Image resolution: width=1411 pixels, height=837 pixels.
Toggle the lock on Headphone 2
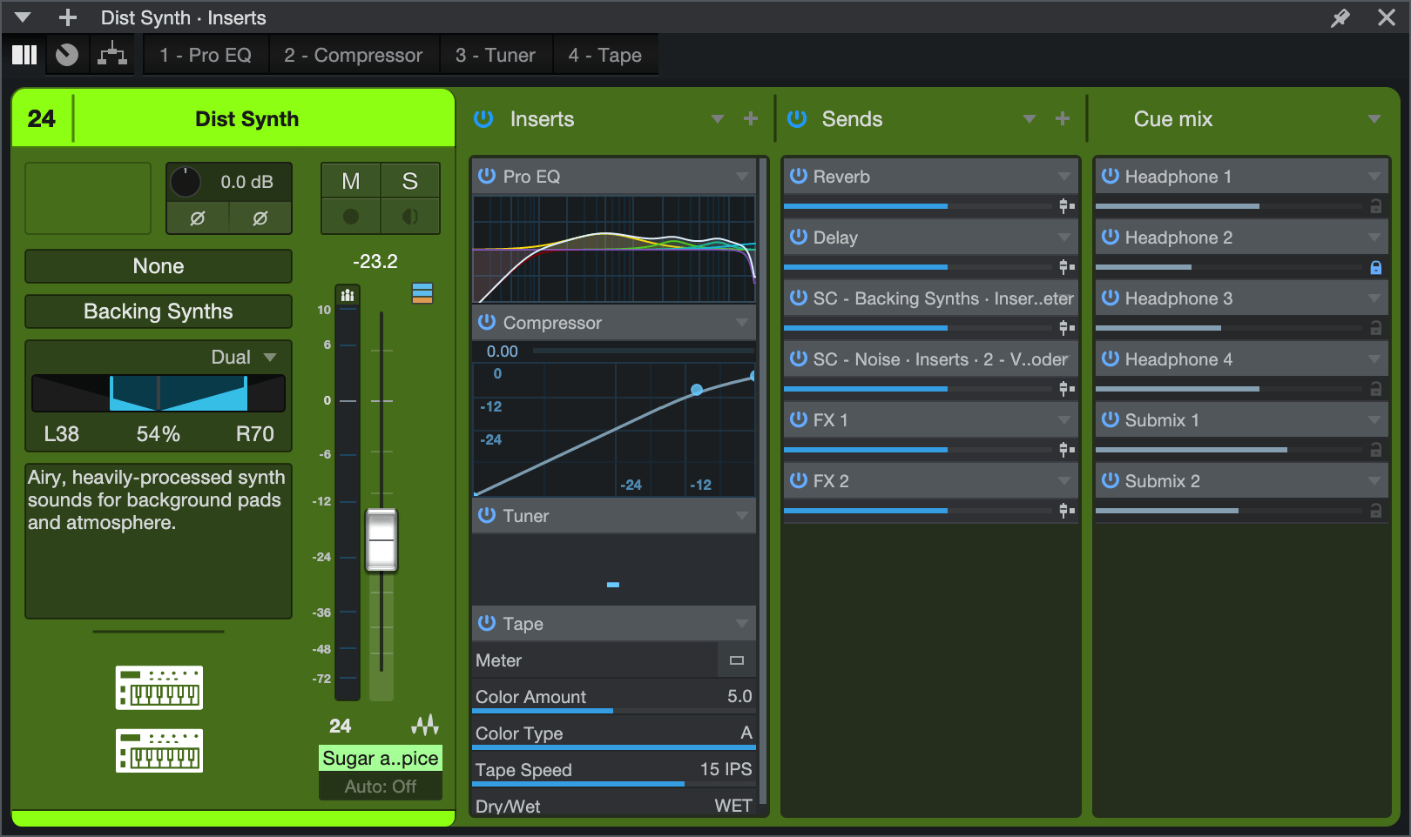(1375, 267)
